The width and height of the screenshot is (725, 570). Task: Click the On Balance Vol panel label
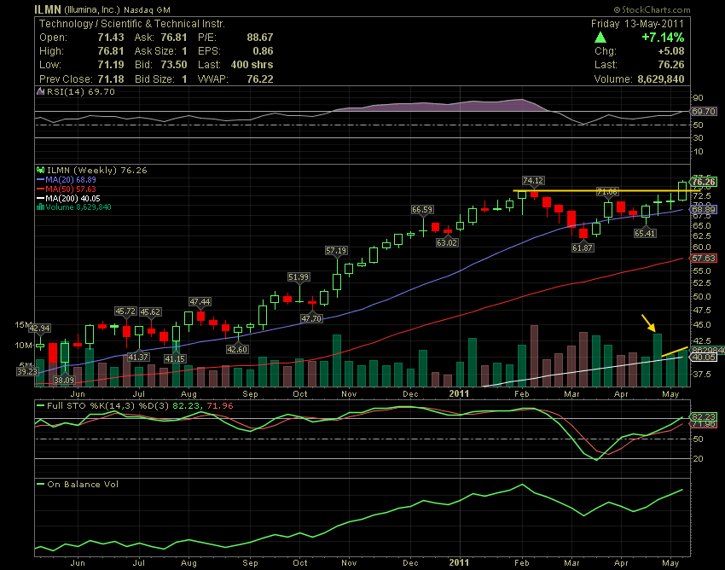pos(83,485)
